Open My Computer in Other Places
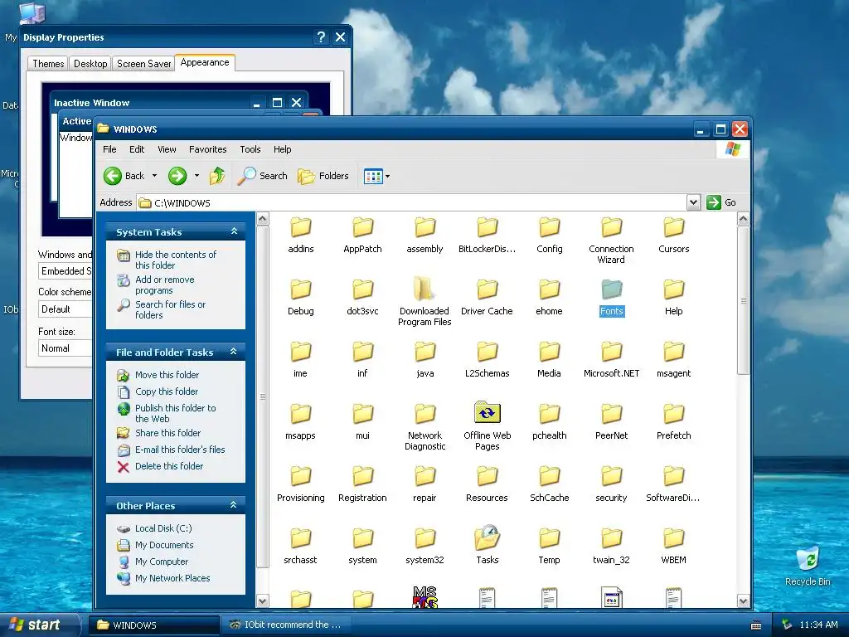The width and height of the screenshot is (849, 637). [162, 562]
